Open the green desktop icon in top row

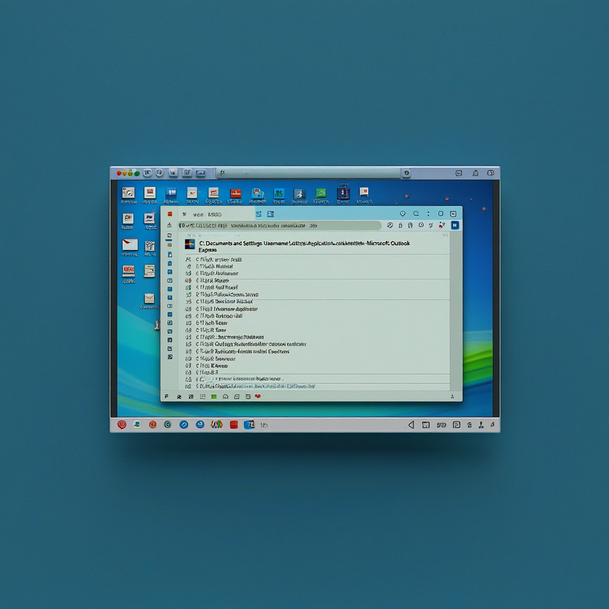pyautogui.click(x=321, y=193)
